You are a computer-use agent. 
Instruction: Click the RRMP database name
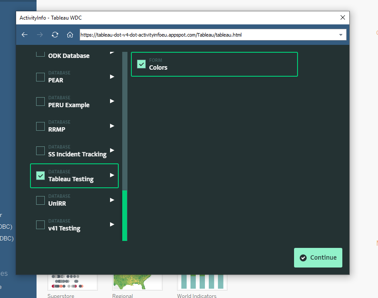pos(57,129)
